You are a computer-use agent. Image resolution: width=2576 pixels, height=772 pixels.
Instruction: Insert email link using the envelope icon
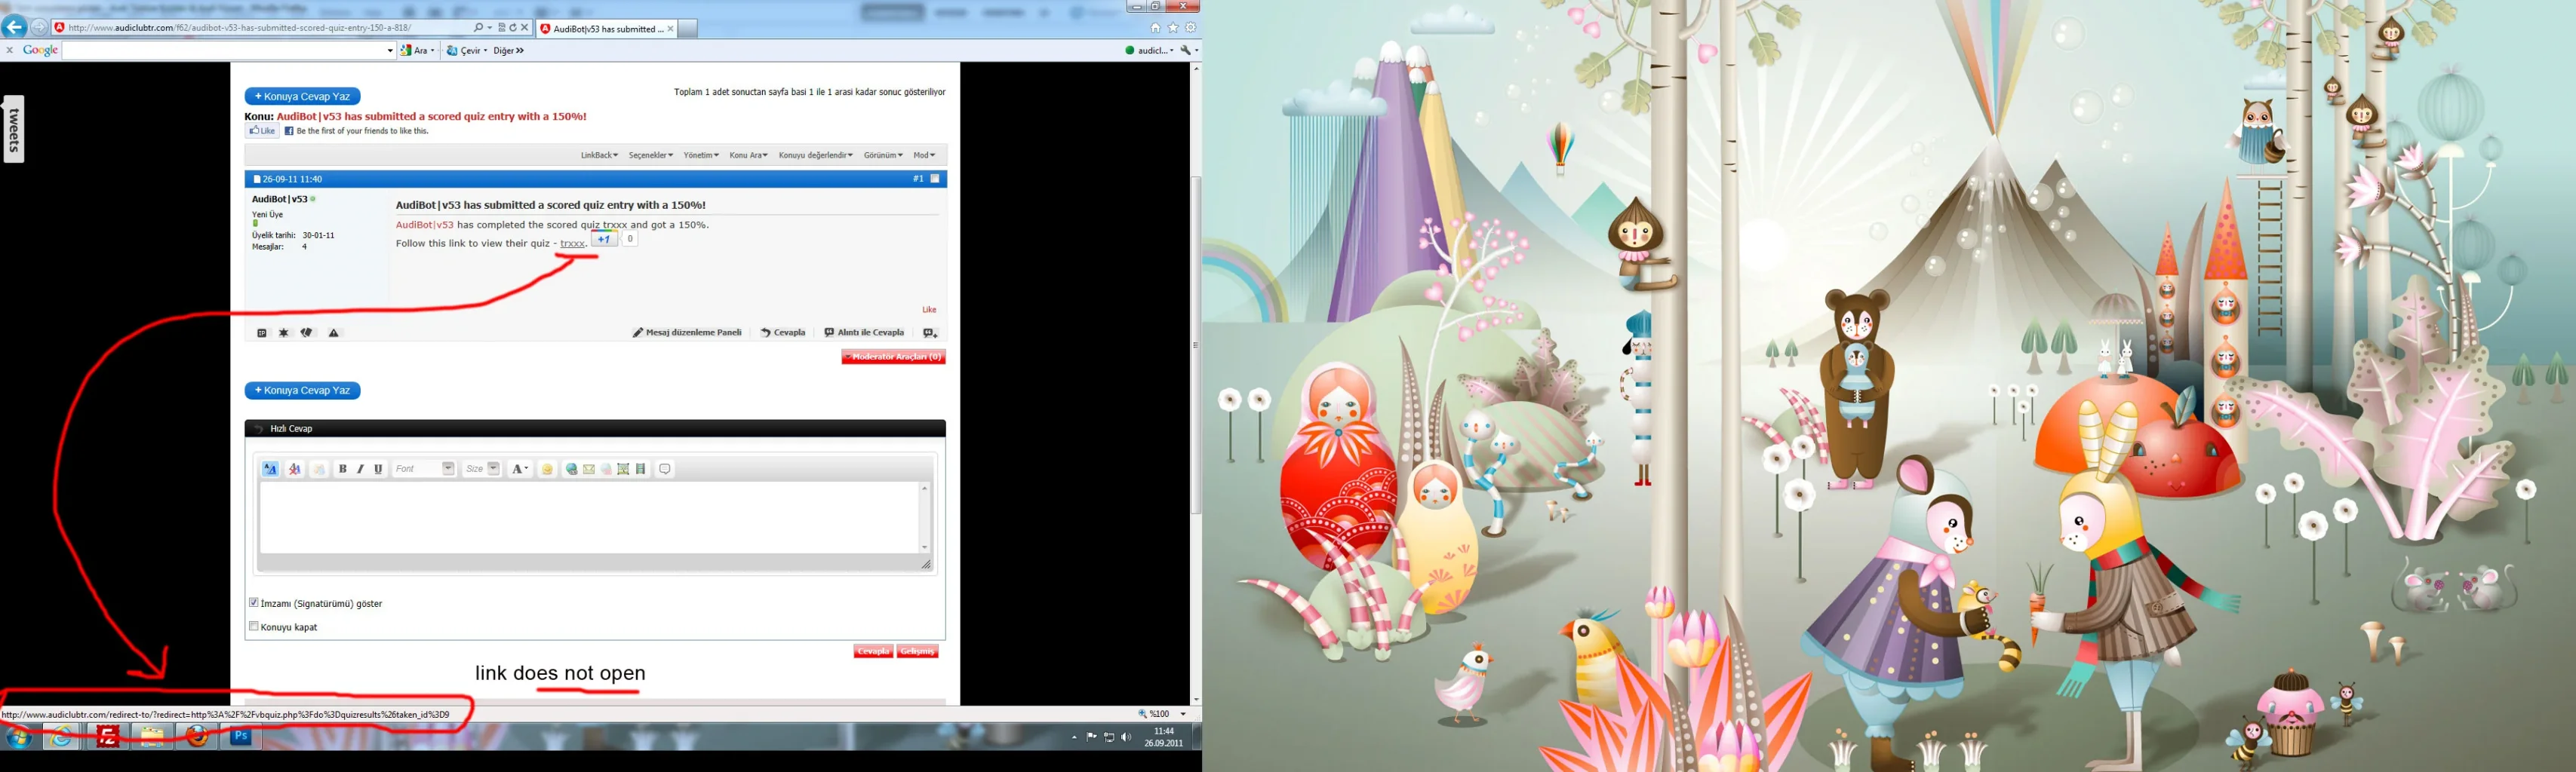589,470
